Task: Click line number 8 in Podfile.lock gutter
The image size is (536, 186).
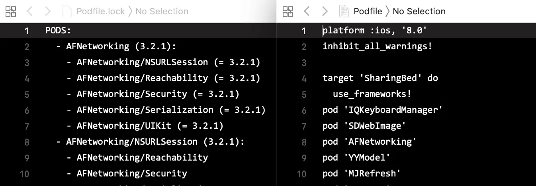Action: [27, 142]
